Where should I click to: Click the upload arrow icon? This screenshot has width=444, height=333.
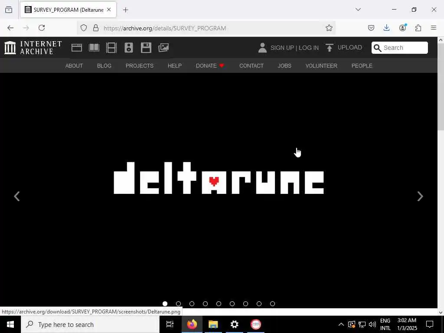click(329, 48)
